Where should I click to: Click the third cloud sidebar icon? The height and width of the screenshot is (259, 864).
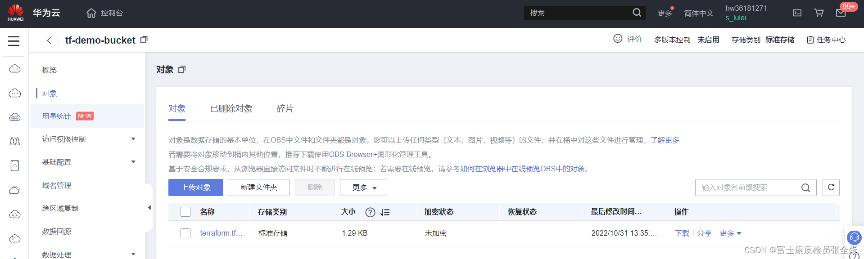[x=15, y=117]
